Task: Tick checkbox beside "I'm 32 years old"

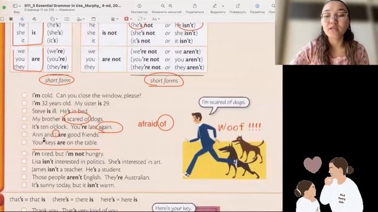Action: click(x=24, y=103)
